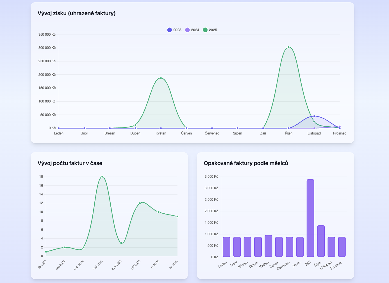Select the Květen data point on the 2025 line
Viewport: 389px width, 283px height.
[161, 78]
